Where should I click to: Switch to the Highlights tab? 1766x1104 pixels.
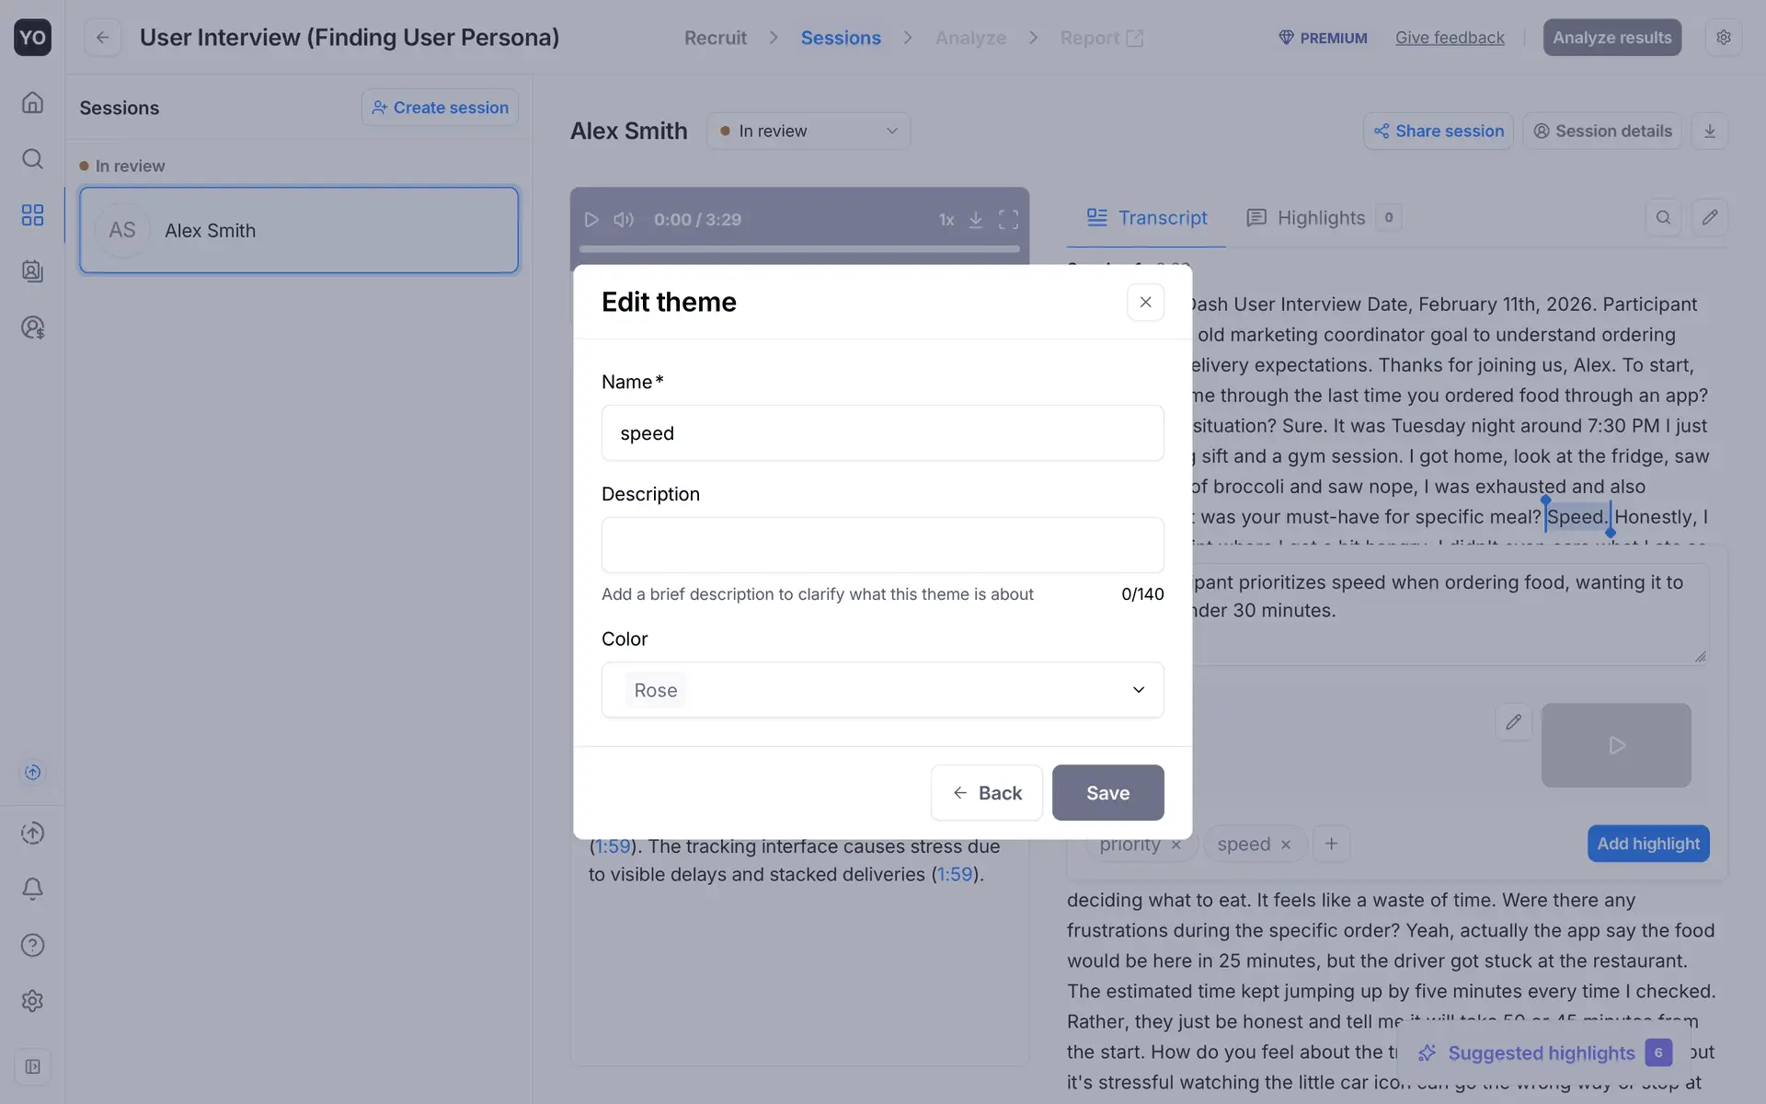tap(1321, 218)
